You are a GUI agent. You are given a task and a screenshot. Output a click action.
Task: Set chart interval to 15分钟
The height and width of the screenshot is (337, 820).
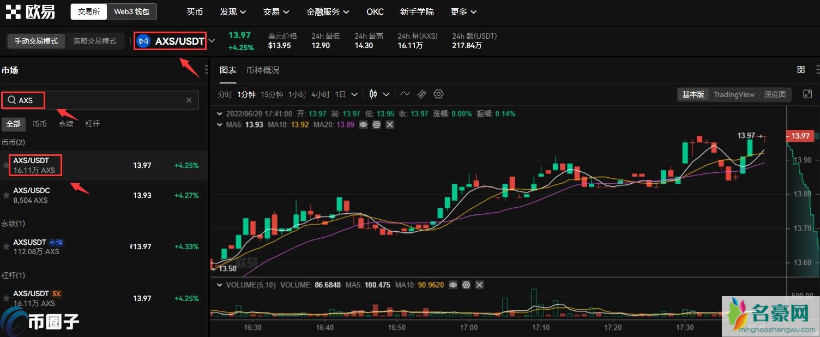pos(272,94)
